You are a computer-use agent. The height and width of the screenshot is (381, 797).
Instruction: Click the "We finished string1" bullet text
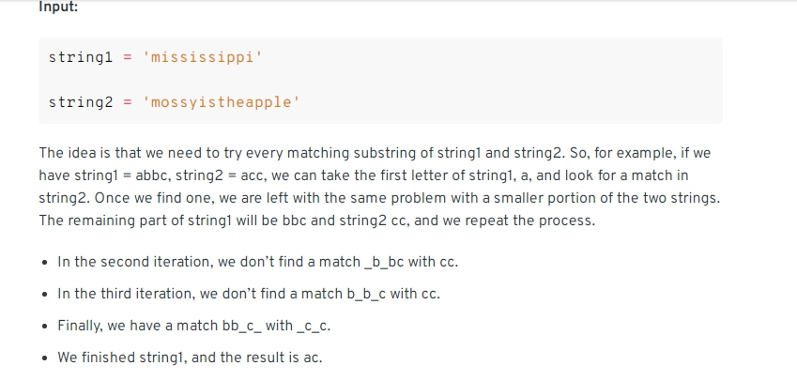pos(191,358)
